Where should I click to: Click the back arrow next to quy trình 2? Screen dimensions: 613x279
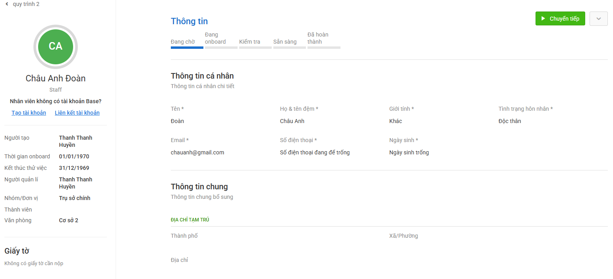pos(7,4)
